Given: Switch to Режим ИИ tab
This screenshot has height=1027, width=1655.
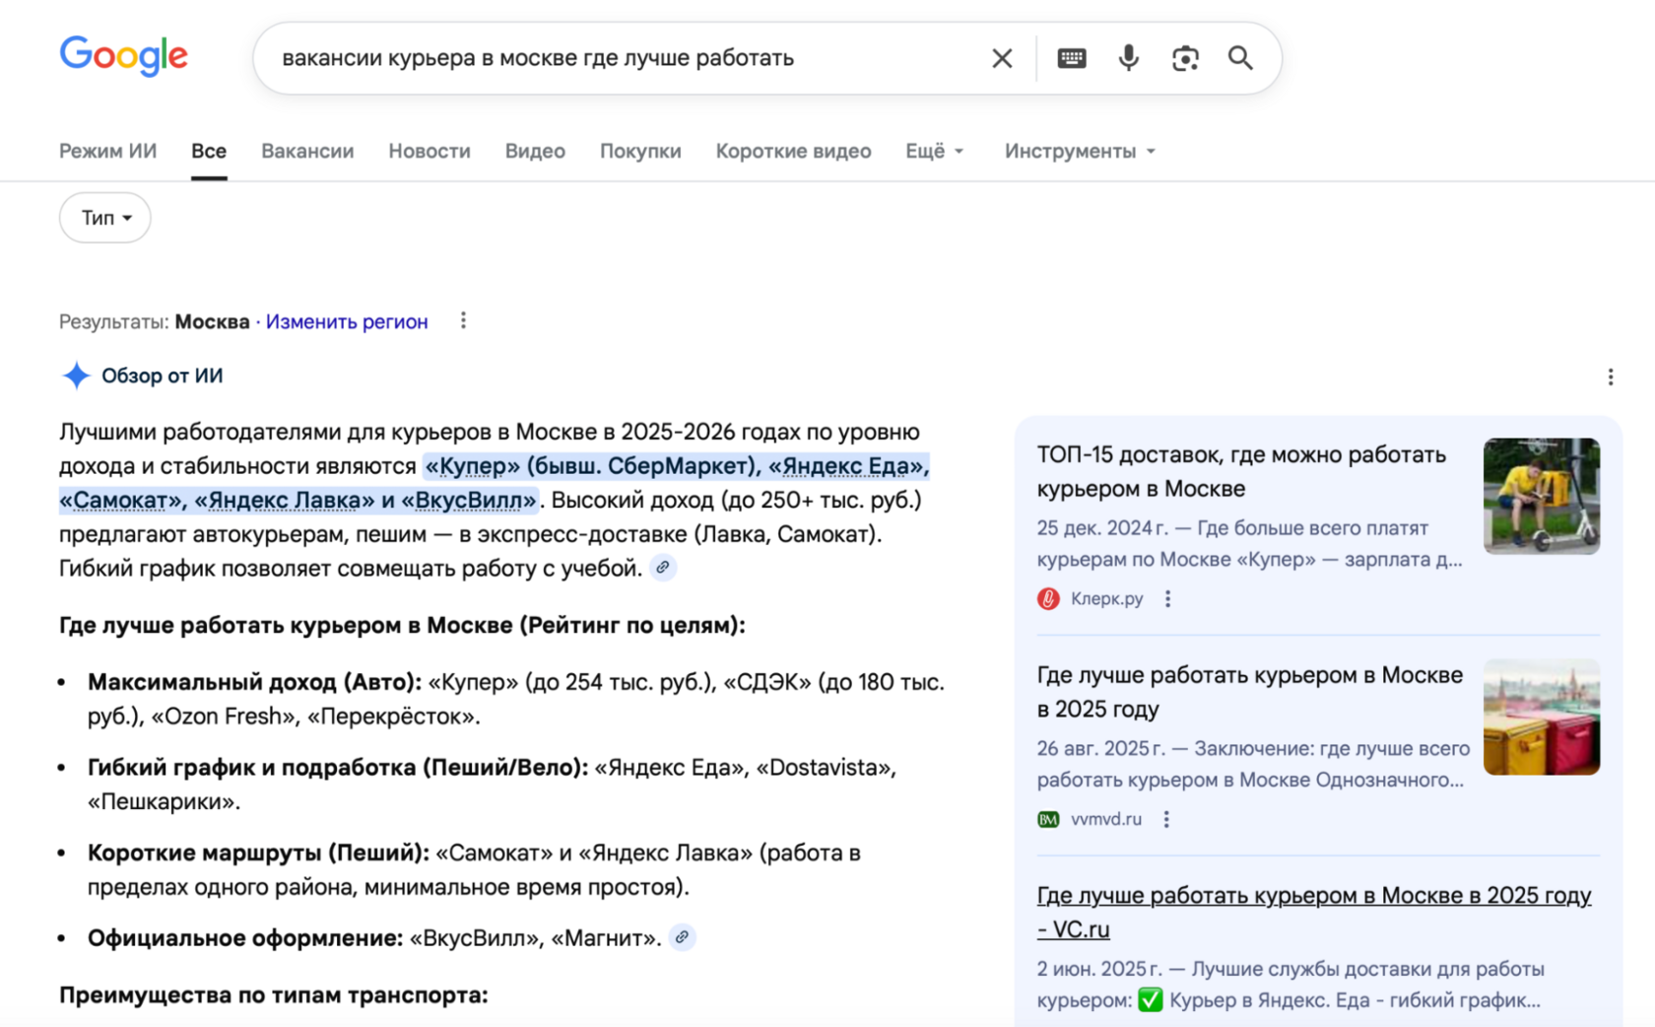Looking at the screenshot, I should pos(108,151).
